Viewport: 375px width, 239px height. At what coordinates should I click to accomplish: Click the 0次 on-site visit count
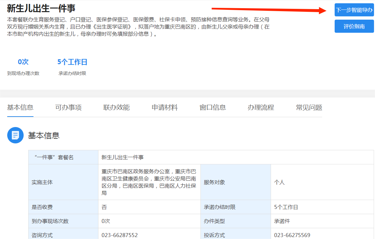point(23,62)
